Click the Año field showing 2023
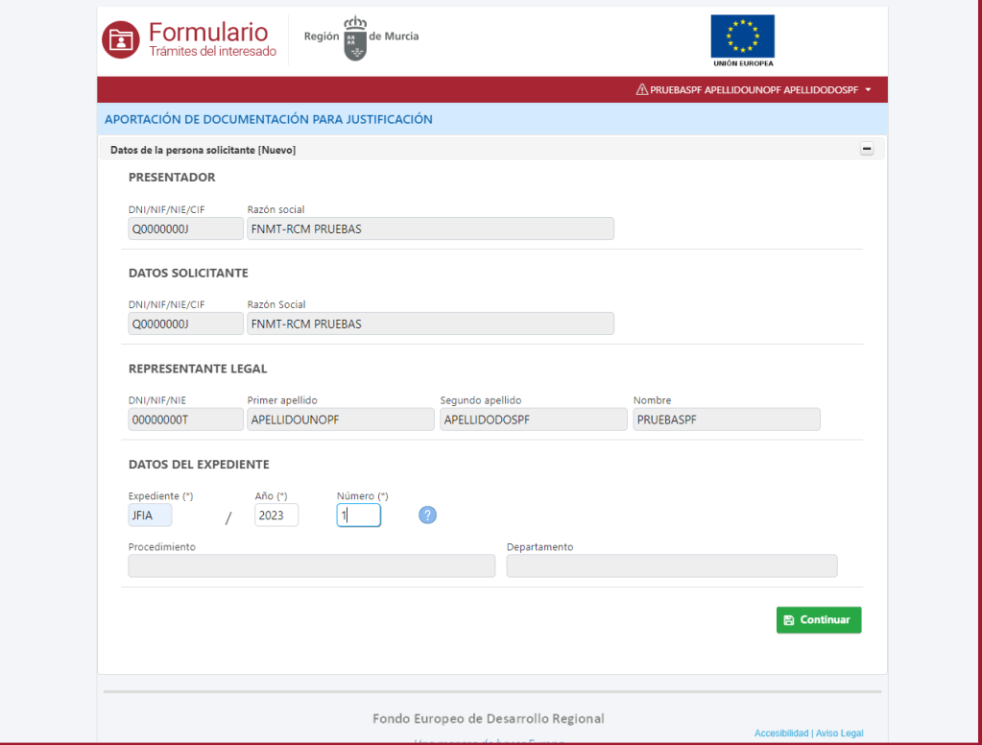 (x=275, y=516)
